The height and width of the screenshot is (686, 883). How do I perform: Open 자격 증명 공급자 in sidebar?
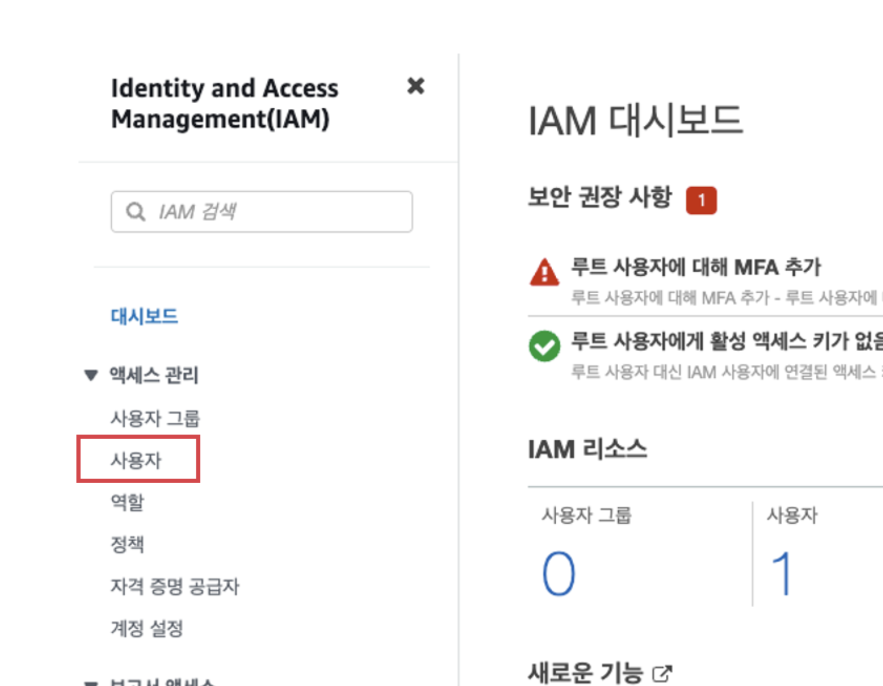click(175, 586)
